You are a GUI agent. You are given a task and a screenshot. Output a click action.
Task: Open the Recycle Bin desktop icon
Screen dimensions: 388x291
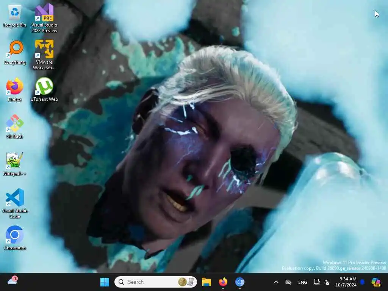point(15,16)
